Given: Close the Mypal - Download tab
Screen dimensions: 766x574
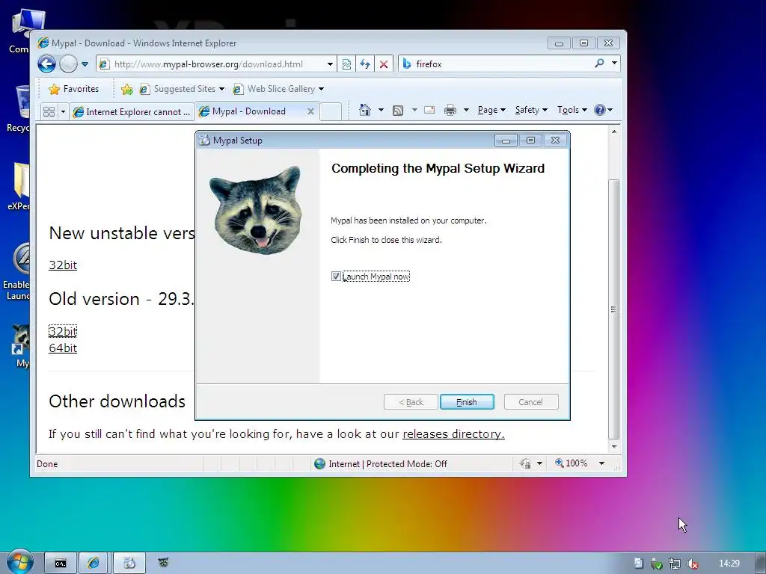Looking at the screenshot, I should click(310, 111).
